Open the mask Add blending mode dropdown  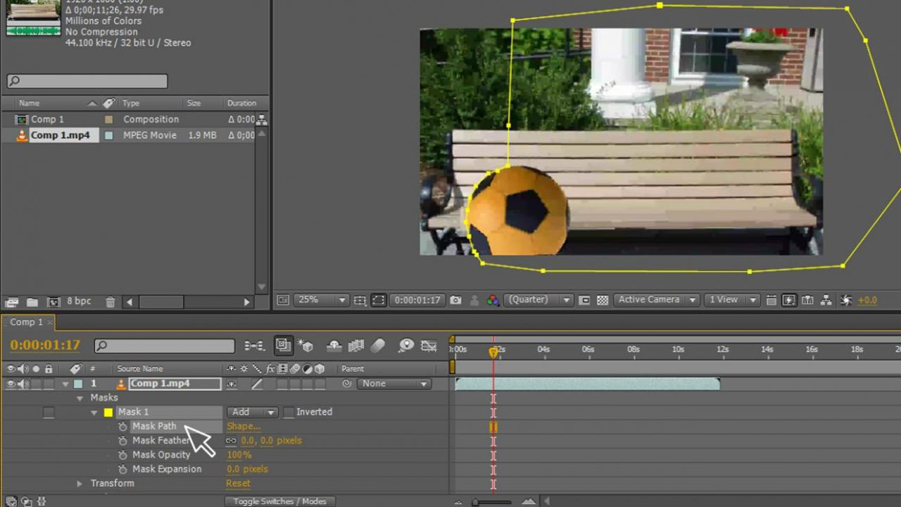coord(251,412)
